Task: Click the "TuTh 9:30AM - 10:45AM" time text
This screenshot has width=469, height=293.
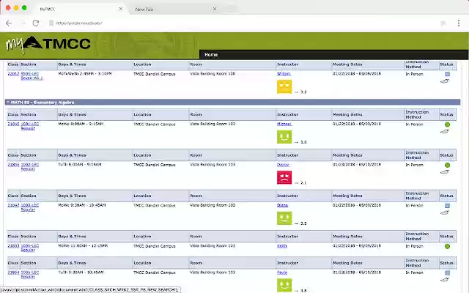Action: point(81,272)
